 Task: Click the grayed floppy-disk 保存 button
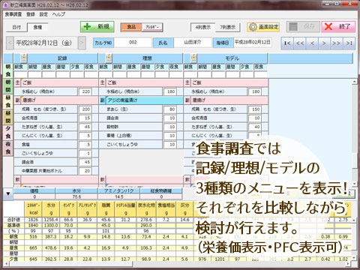coord(303,27)
